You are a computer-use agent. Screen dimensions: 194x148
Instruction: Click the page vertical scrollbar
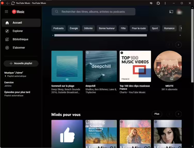pyautogui.click(x=192, y=45)
